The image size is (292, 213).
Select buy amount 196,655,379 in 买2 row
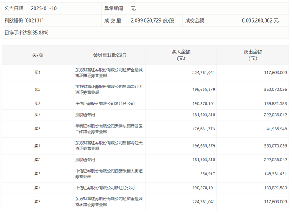tap(204, 90)
